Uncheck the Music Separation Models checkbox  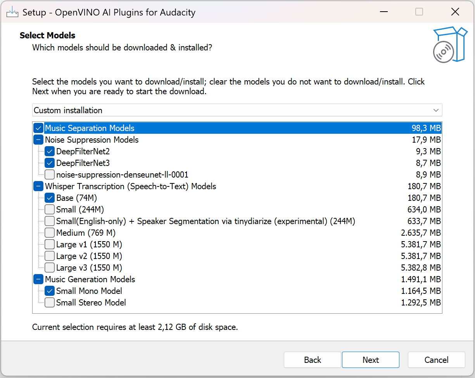pyautogui.click(x=38, y=128)
